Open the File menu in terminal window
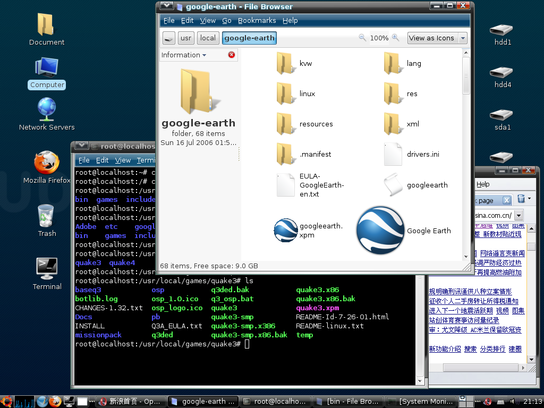The height and width of the screenshot is (408, 544). pyautogui.click(x=84, y=160)
